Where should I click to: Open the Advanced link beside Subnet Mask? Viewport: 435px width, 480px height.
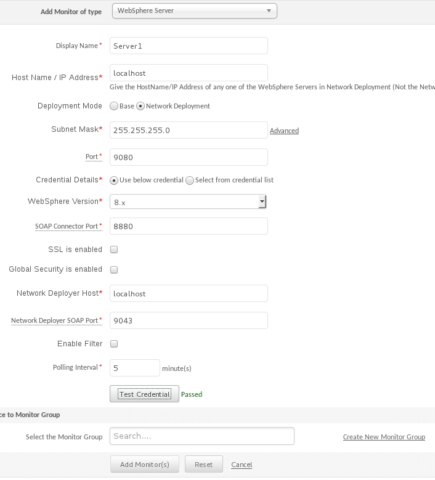[x=284, y=131]
